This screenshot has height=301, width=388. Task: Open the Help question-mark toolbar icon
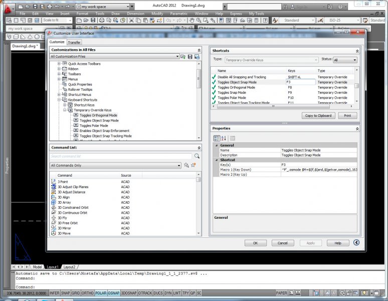(265, 20)
